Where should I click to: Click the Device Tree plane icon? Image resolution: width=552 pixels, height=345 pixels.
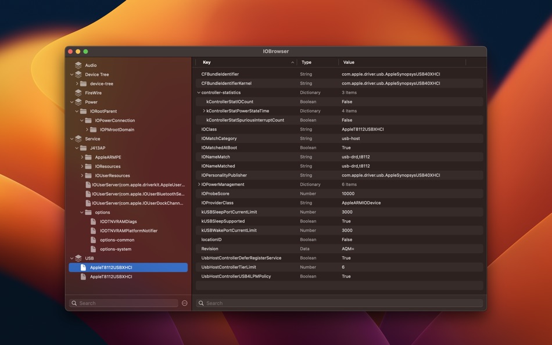[78, 74]
